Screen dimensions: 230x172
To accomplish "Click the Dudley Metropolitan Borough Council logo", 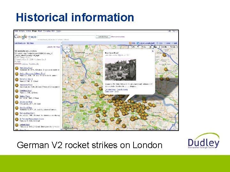I will click(x=203, y=141).
